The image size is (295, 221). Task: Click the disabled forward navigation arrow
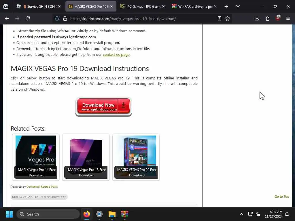click(17, 18)
